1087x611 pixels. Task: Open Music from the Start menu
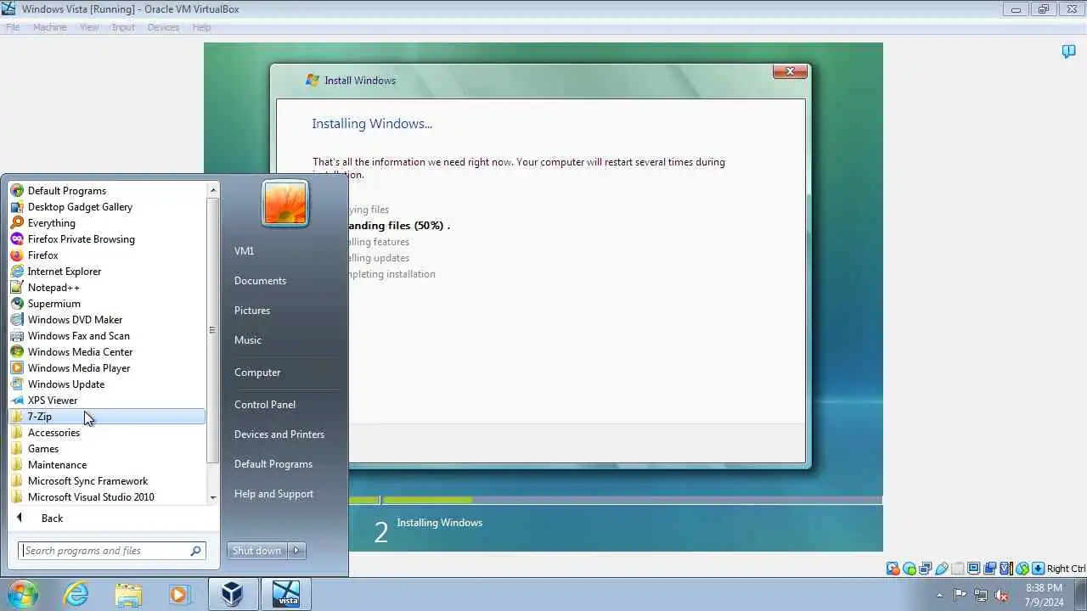248,339
